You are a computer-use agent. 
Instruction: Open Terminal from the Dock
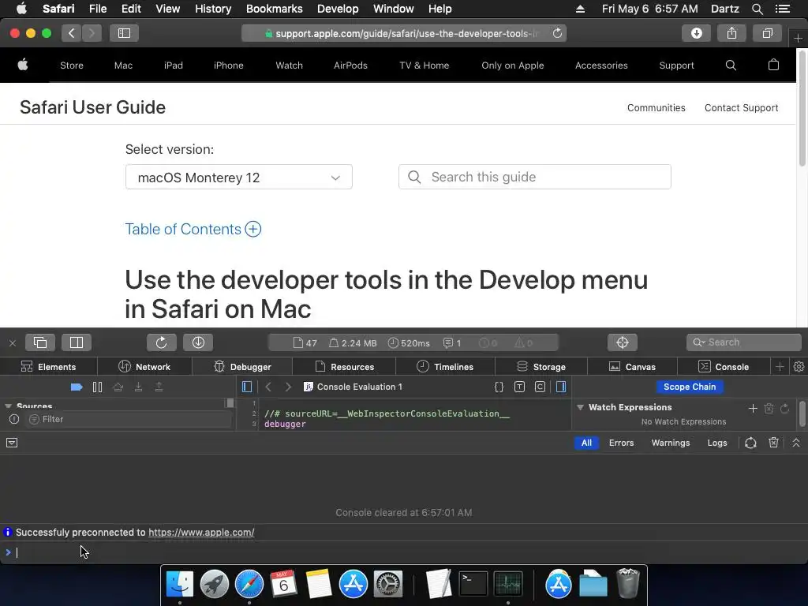pyautogui.click(x=473, y=584)
